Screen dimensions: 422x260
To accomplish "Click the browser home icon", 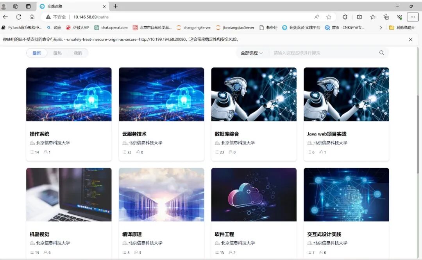I will pyautogui.click(x=32, y=17).
